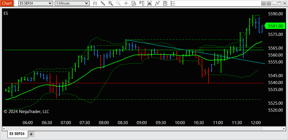Viewport: 288px width, 140px height.
Task: Maximize the chart window
Action: (x=279, y=3)
